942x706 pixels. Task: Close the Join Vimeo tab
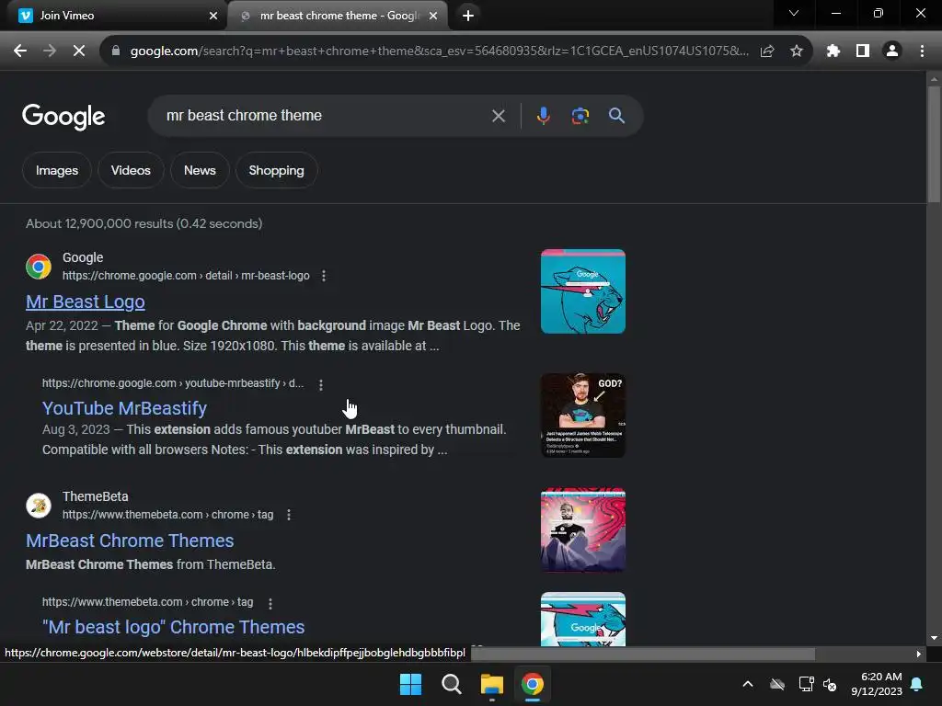click(213, 16)
